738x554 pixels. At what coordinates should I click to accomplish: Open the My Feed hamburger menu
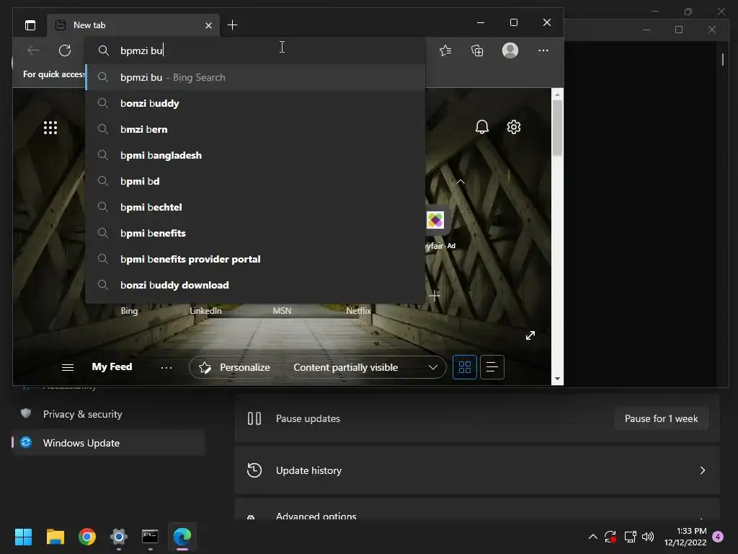coord(68,367)
